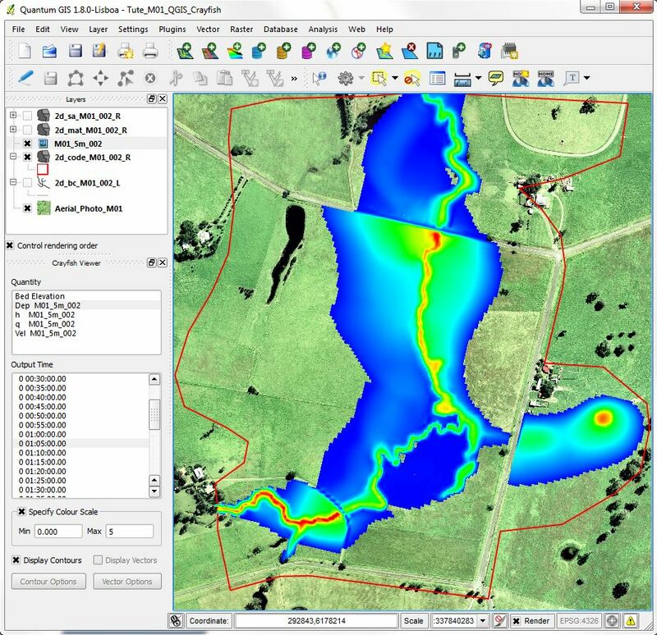Hide the Aerial_Photo_M01 layer
Screen dimensions: 657x635
[x=27, y=208]
